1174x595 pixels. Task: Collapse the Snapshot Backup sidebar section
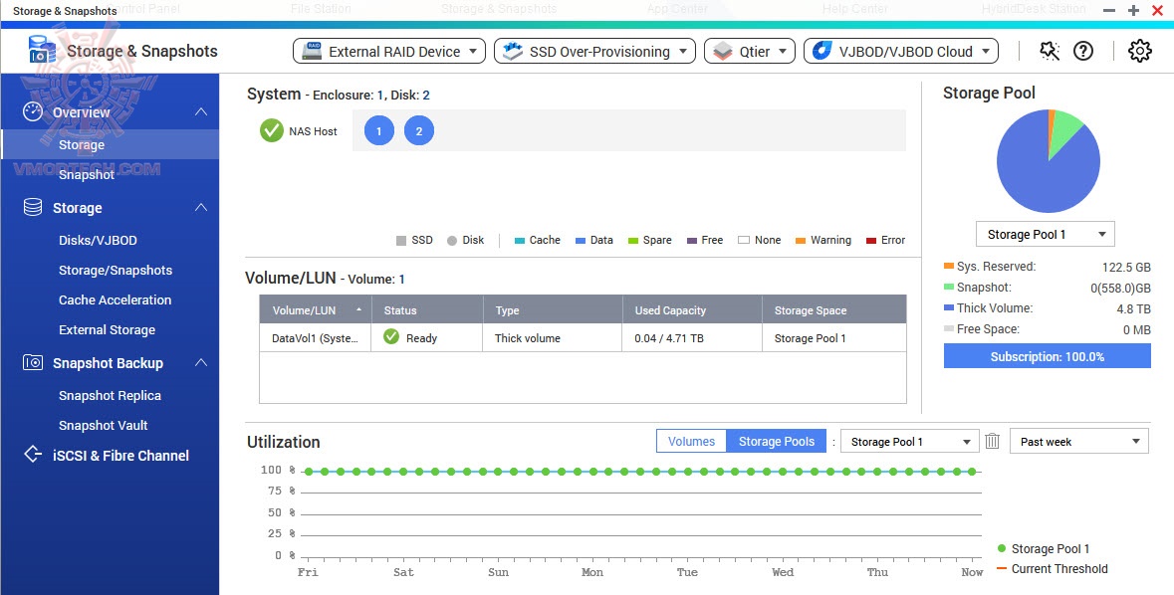click(201, 363)
